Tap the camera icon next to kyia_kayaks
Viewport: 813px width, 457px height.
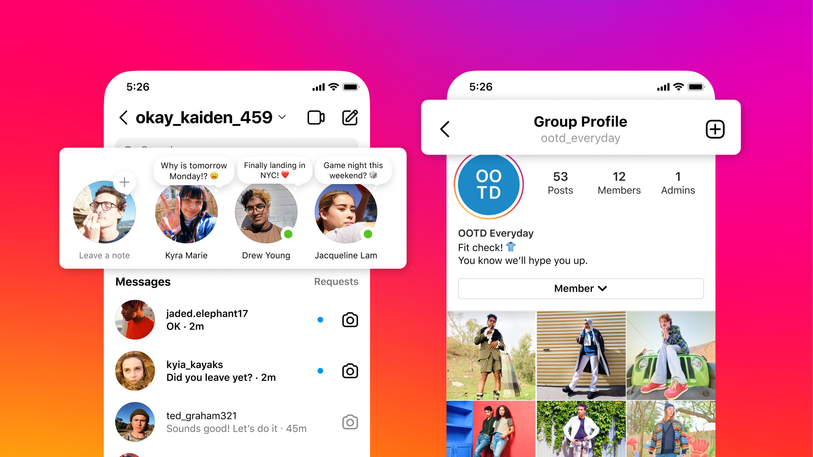pos(350,371)
